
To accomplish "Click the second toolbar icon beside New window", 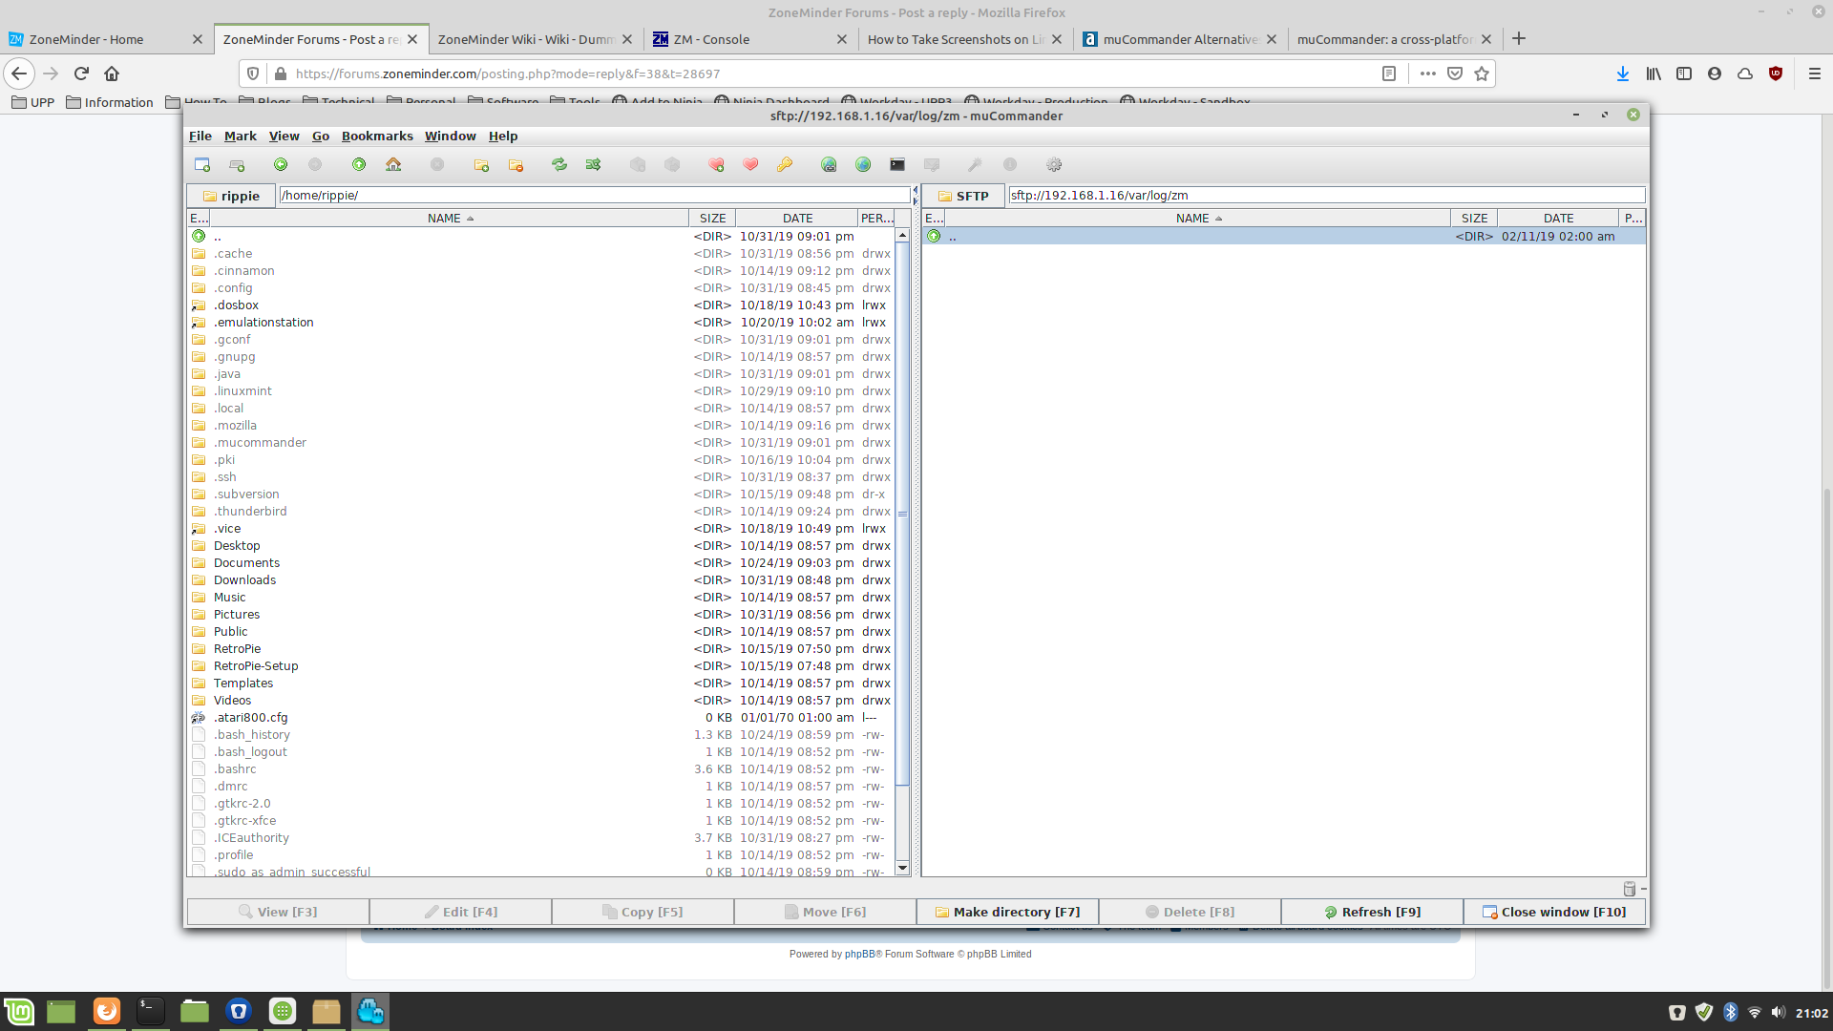I will point(237,164).
